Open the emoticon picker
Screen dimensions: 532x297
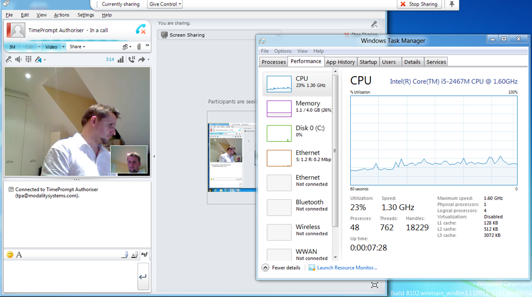(10, 254)
